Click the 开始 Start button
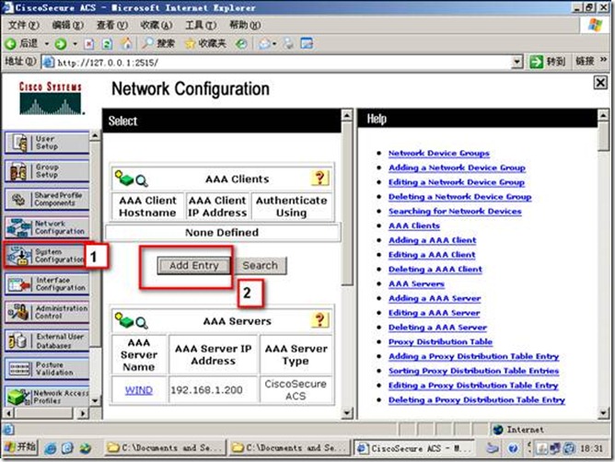Image resolution: width=615 pixels, height=462 pixels. tap(21, 447)
